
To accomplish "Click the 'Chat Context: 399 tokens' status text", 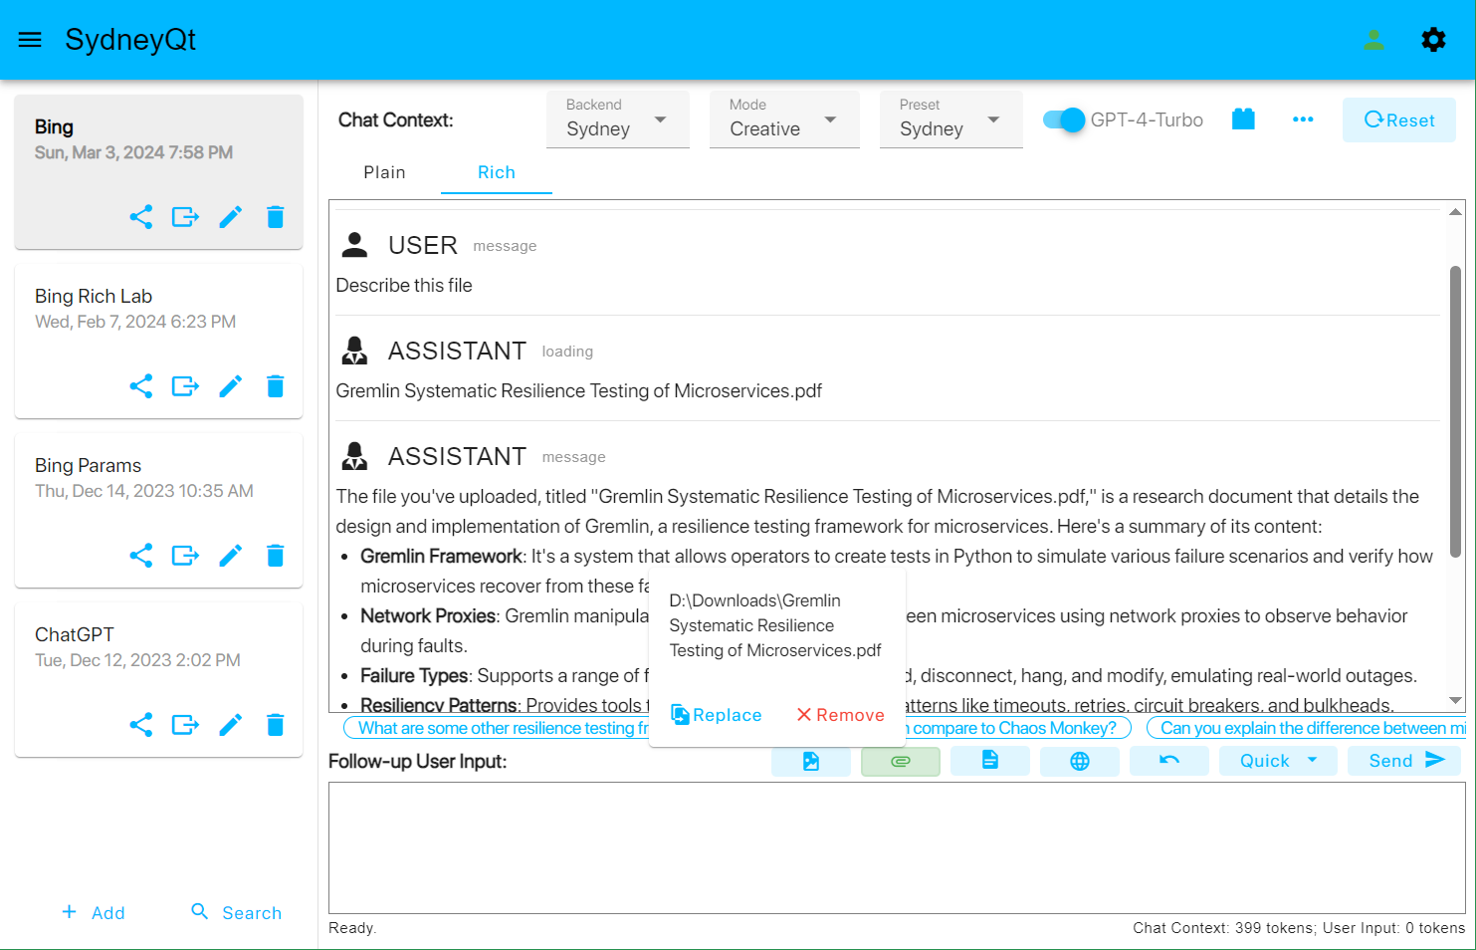I will (x=1223, y=928).
